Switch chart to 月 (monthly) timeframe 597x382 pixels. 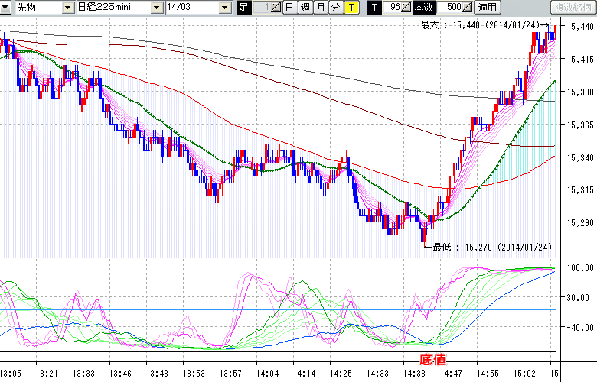coord(321,8)
